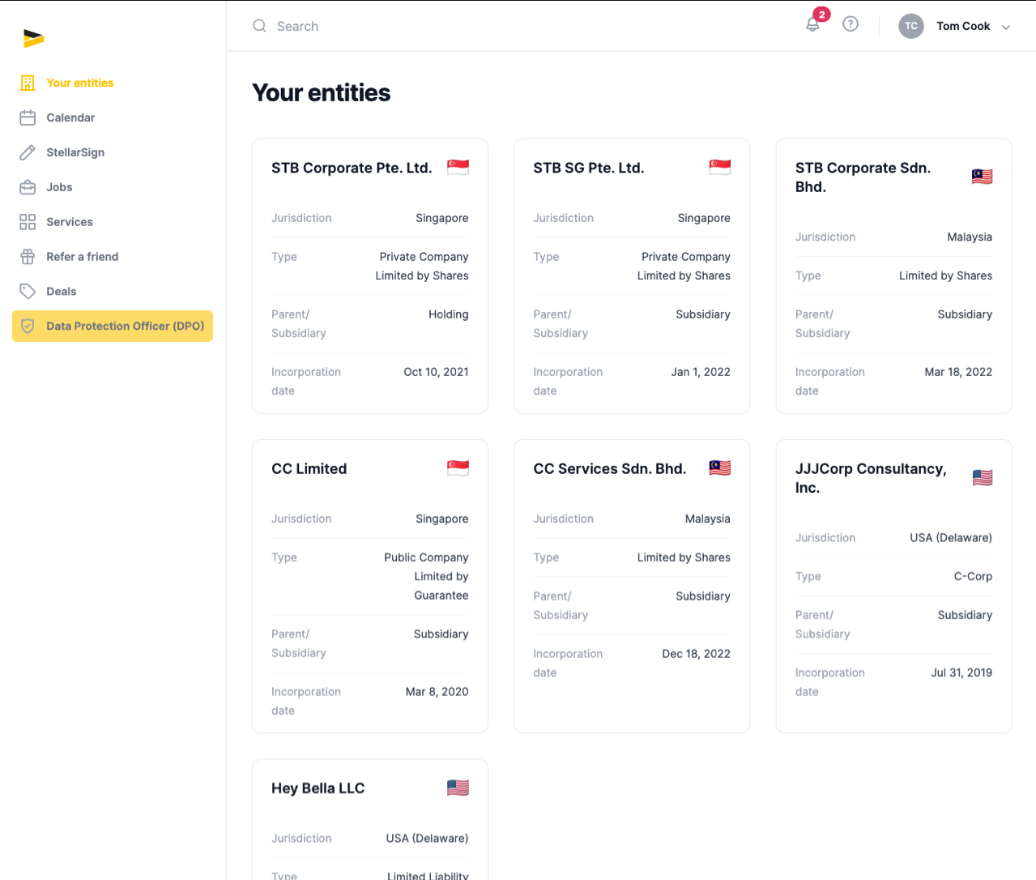1036x880 pixels.
Task: Open the Services grid icon
Action: click(28, 222)
